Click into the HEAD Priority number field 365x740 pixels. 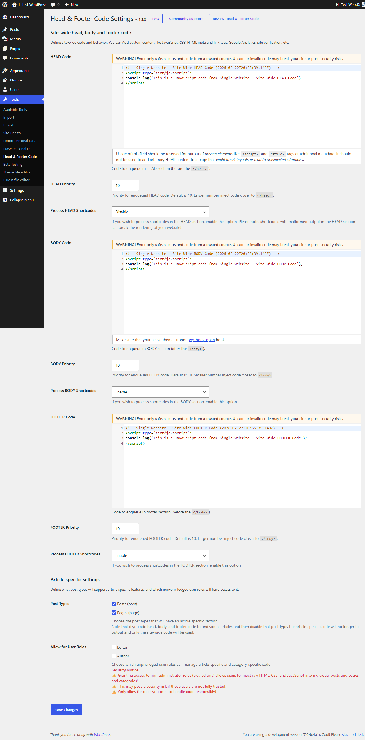pyautogui.click(x=125, y=185)
